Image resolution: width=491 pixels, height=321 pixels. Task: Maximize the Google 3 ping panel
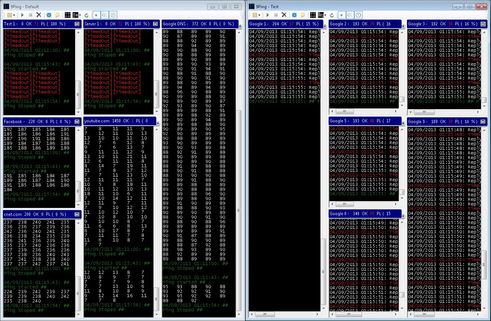tap(483, 24)
